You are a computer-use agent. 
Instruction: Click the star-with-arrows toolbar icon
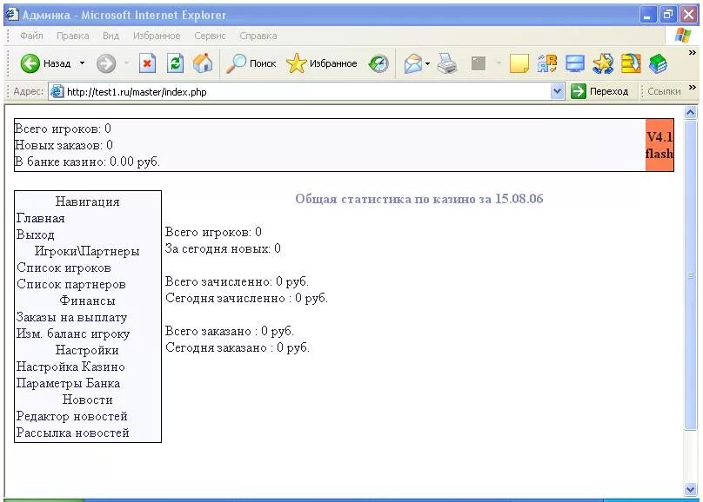coord(603,63)
